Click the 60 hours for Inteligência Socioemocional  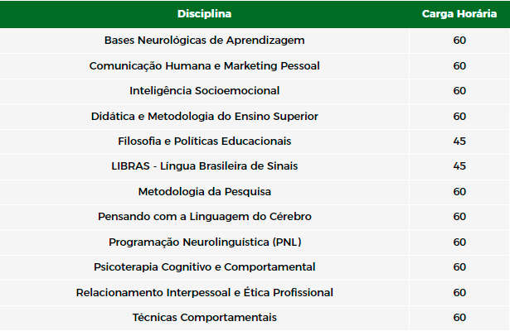click(x=459, y=91)
